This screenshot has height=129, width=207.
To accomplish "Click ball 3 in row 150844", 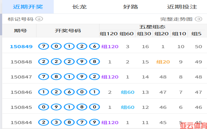I will [x=56, y=122].
